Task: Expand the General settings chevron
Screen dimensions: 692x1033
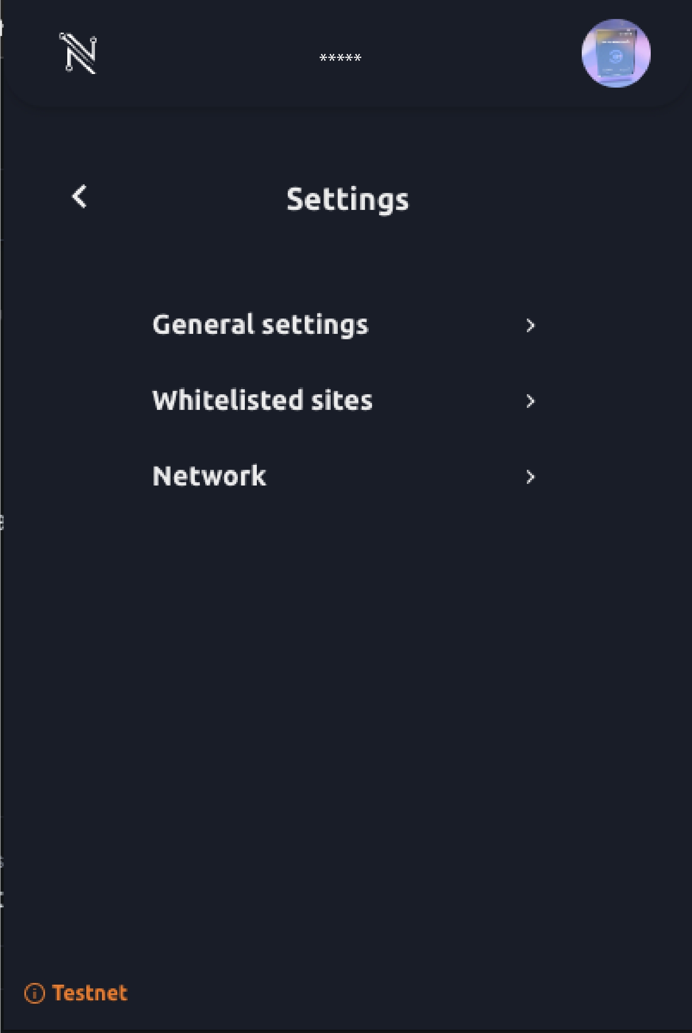Action: coord(531,326)
